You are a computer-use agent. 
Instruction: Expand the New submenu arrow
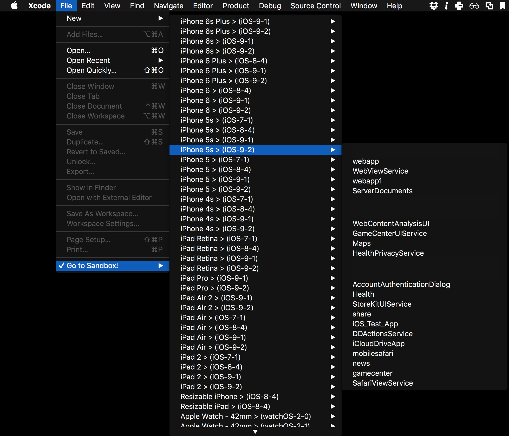pyautogui.click(x=161, y=18)
